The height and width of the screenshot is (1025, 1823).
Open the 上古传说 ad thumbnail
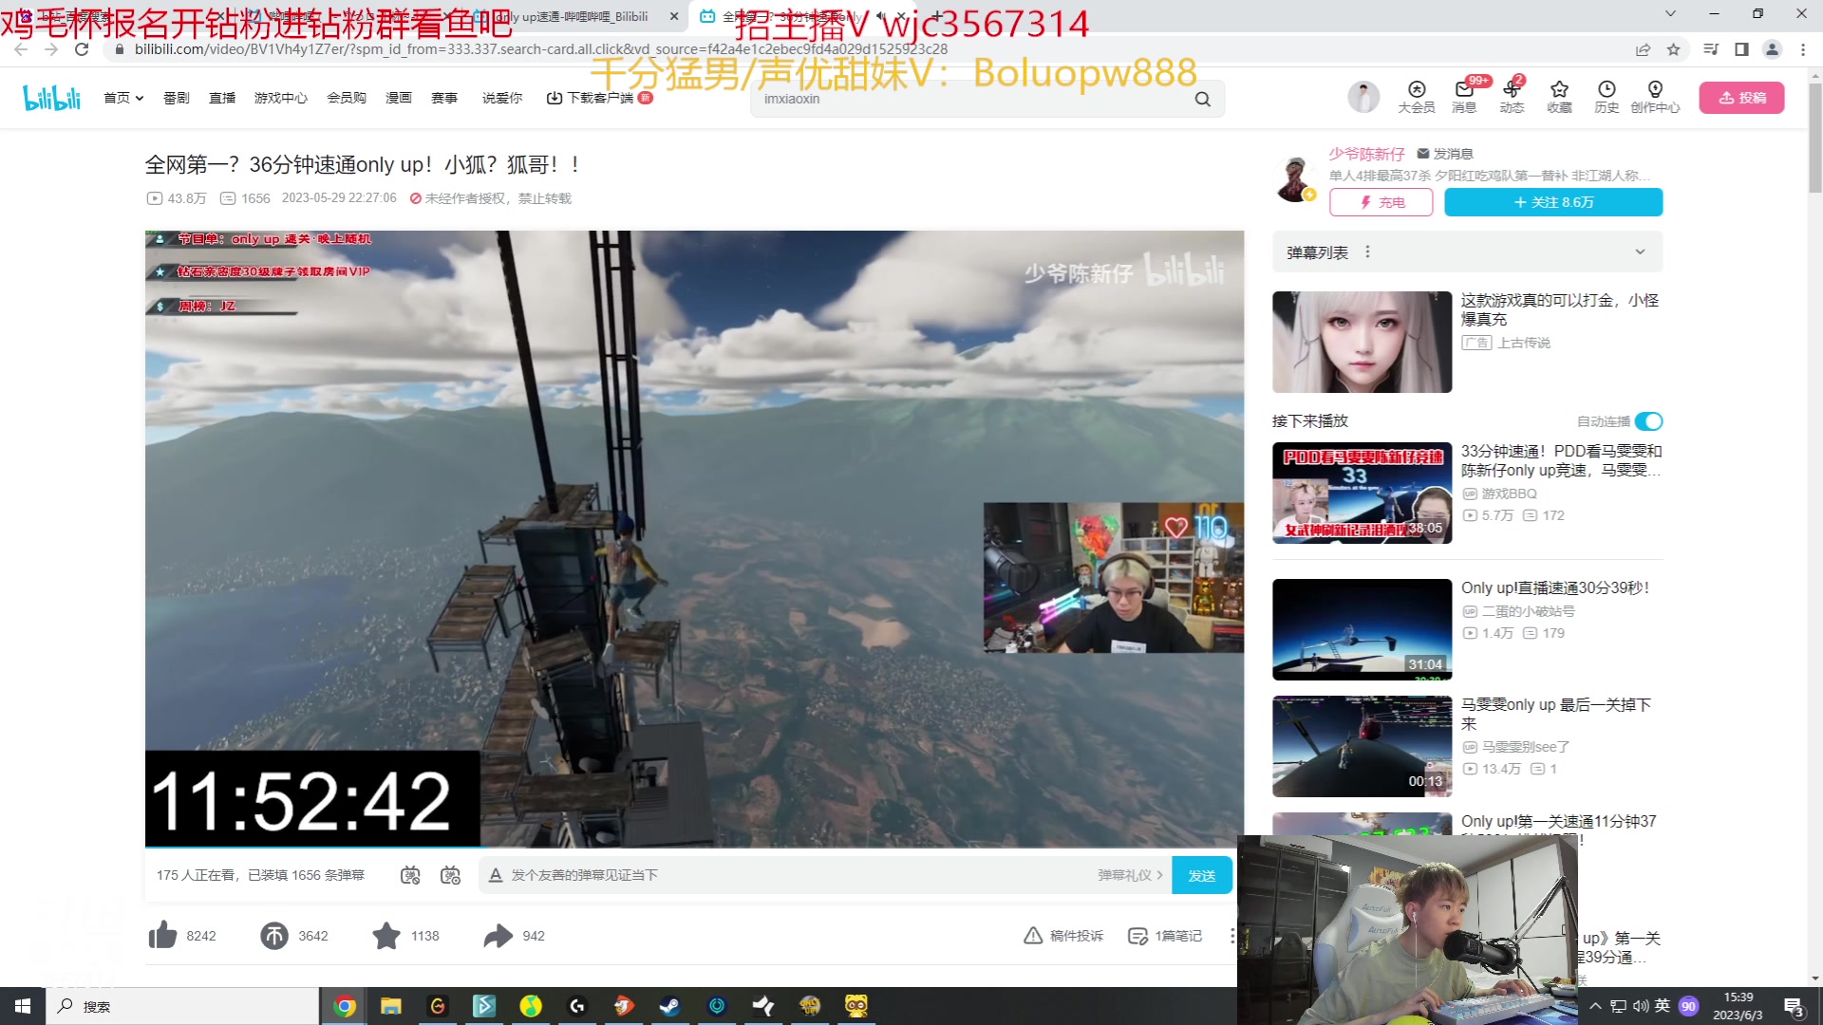1362,342
